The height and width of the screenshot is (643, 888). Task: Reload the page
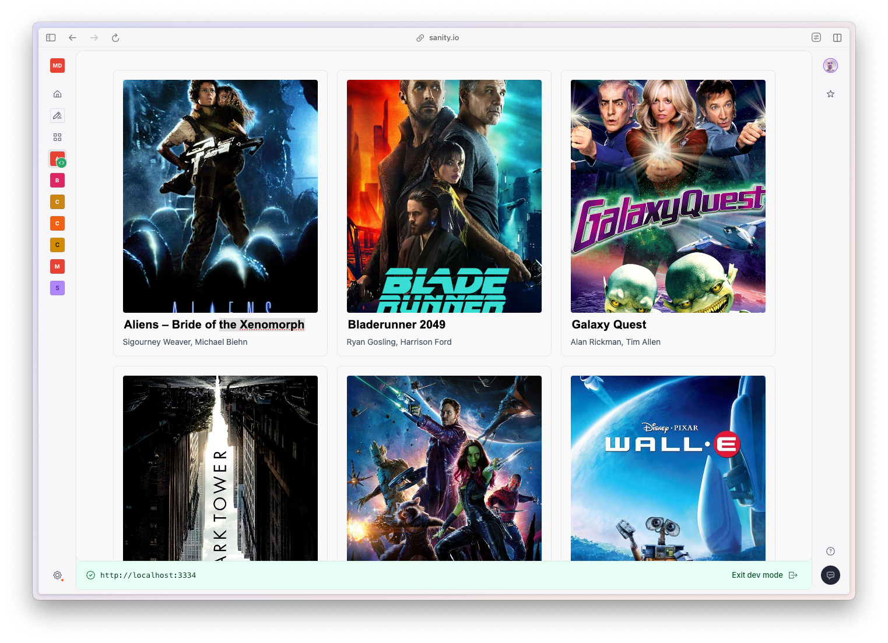(115, 38)
